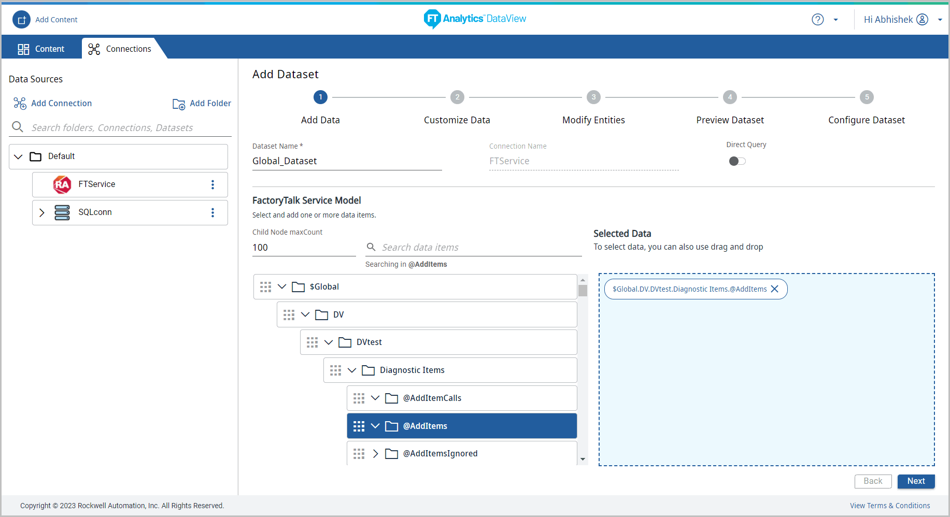Click the Next button
The image size is (950, 517).
(916, 481)
